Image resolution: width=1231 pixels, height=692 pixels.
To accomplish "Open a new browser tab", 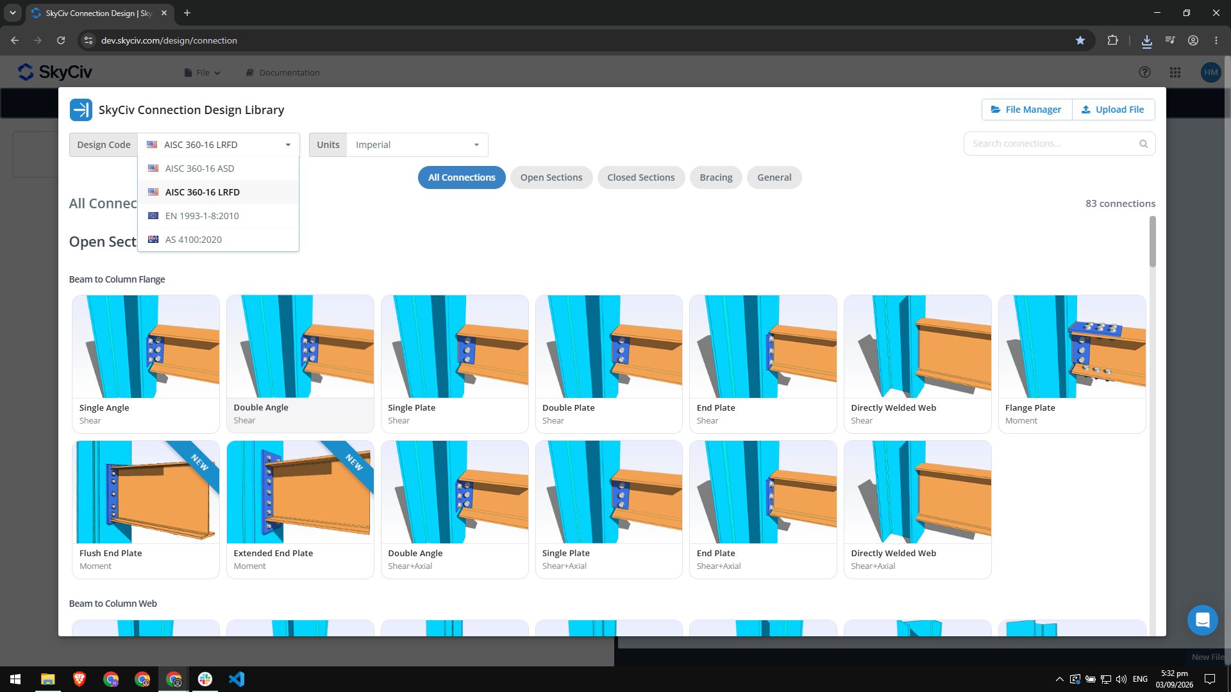I will click(187, 13).
